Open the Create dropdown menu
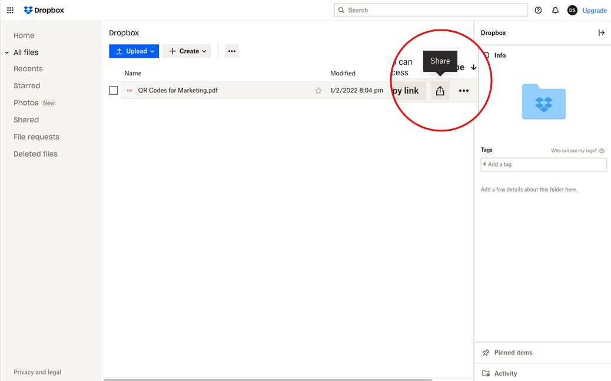611x381 pixels. [187, 51]
